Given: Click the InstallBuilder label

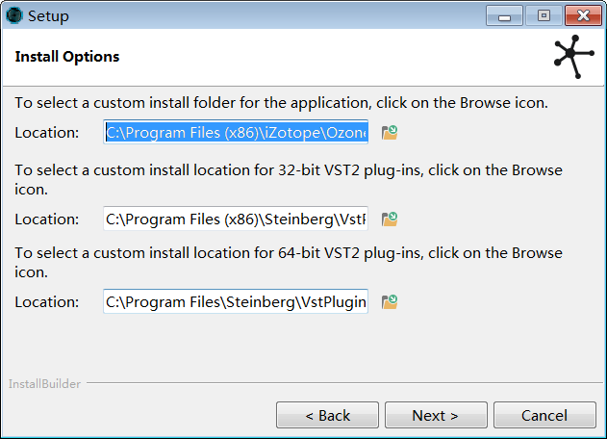Looking at the screenshot, I should pos(44,384).
